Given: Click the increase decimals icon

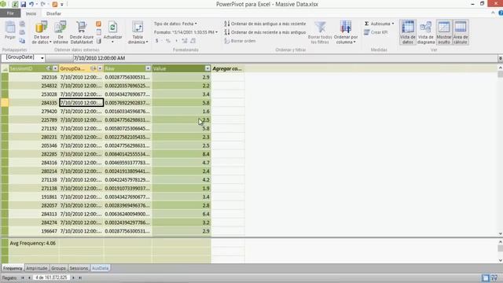Looking at the screenshot, I should [x=185, y=41].
